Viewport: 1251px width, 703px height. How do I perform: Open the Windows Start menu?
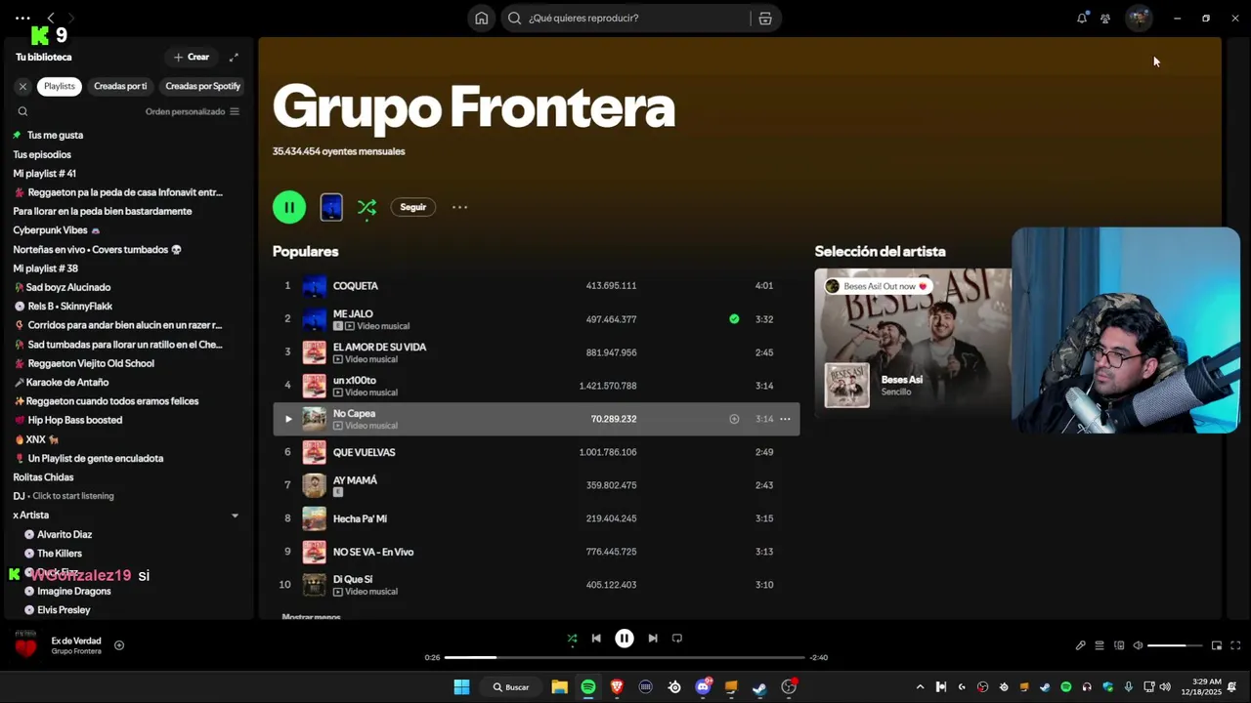coord(461,687)
